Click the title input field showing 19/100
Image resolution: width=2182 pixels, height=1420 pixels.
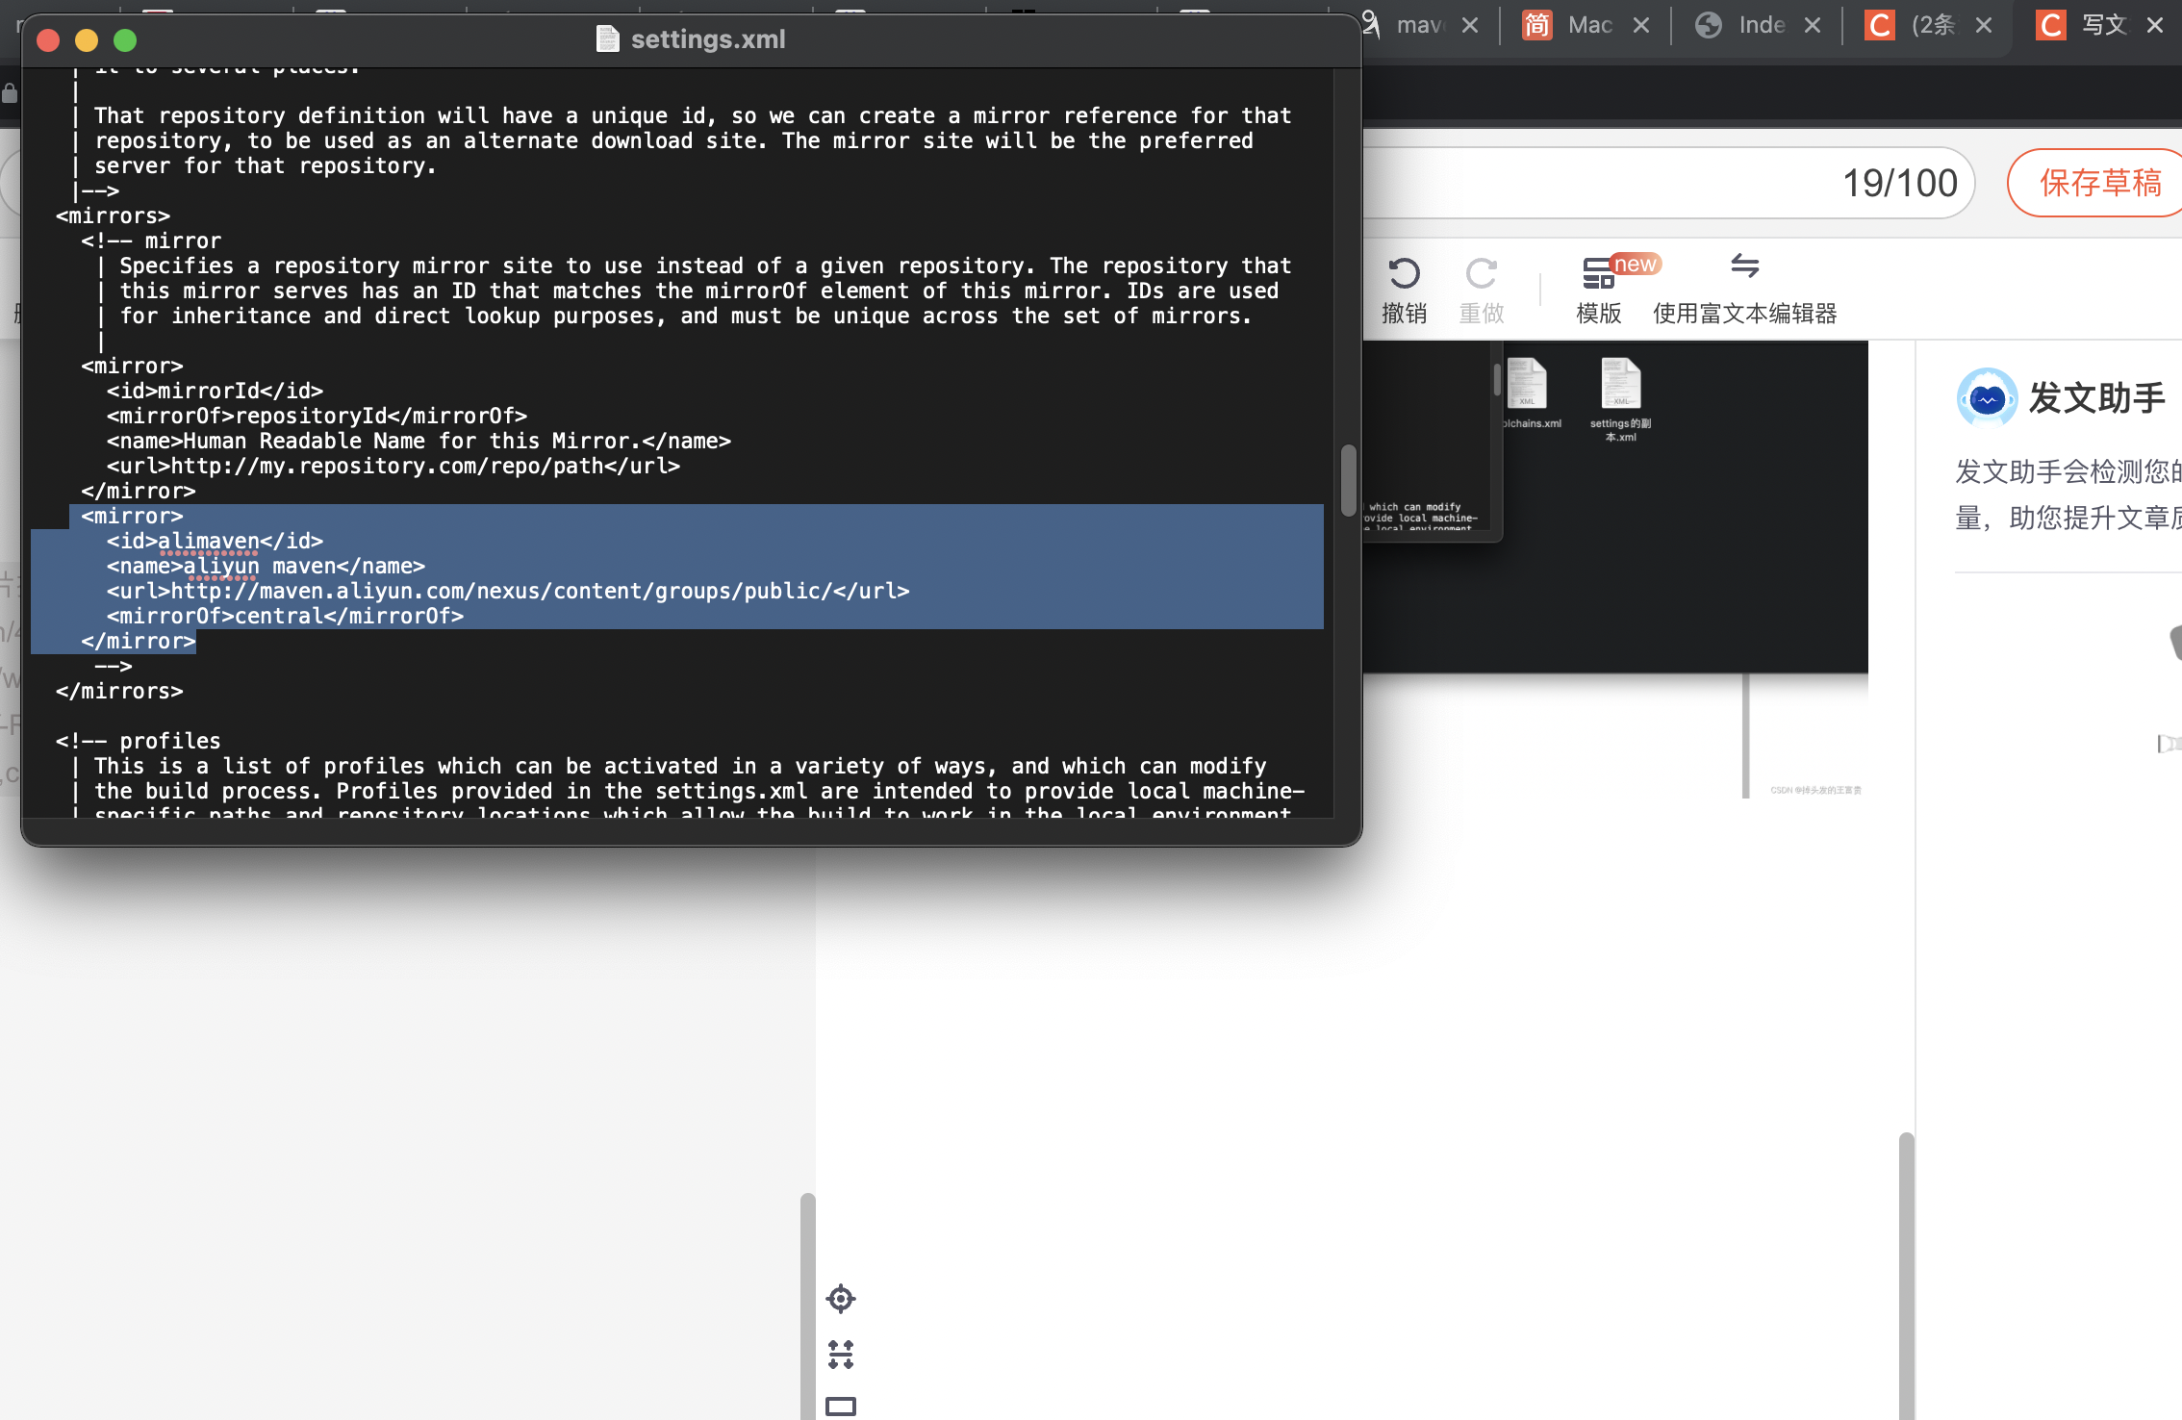coord(1669,183)
